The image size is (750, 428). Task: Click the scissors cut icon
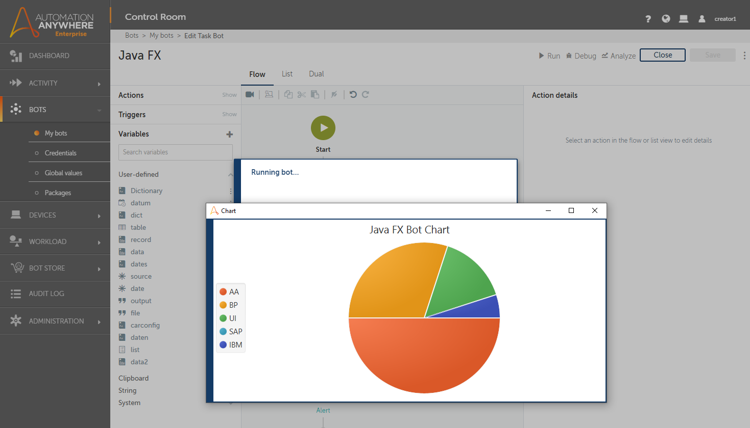pyautogui.click(x=302, y=94)
